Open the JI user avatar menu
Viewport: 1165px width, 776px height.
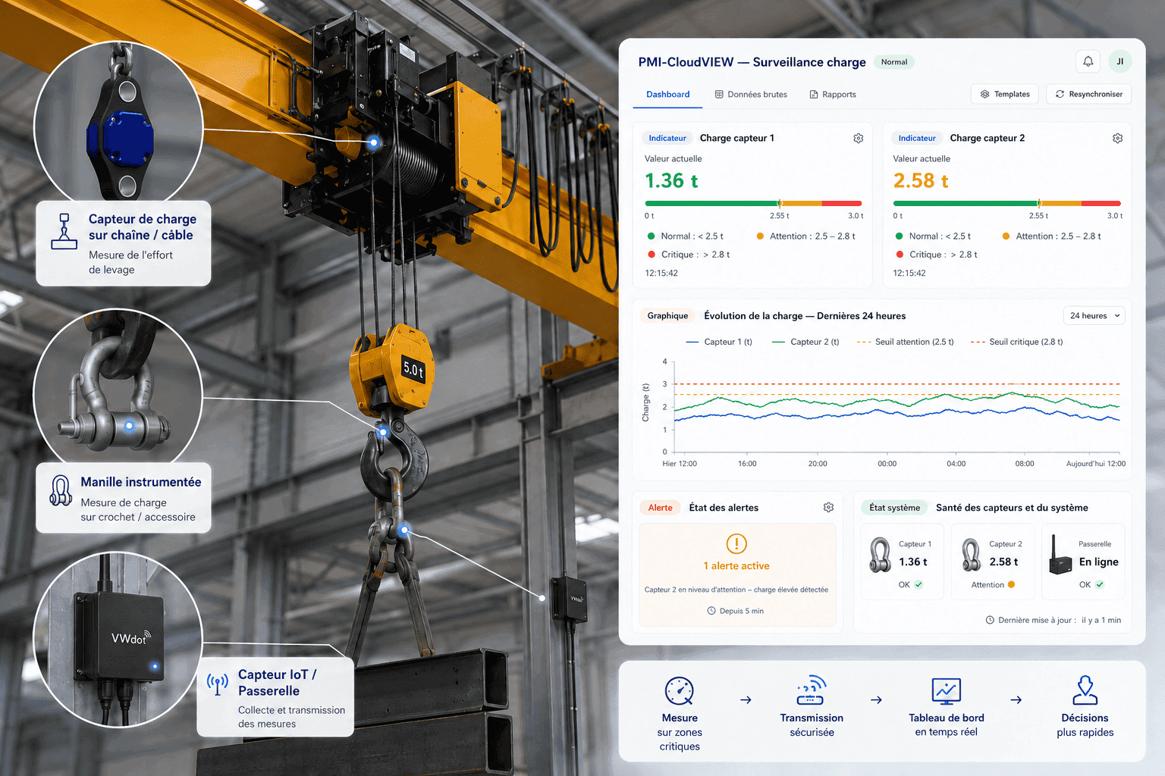click(x=1120, y=61)
